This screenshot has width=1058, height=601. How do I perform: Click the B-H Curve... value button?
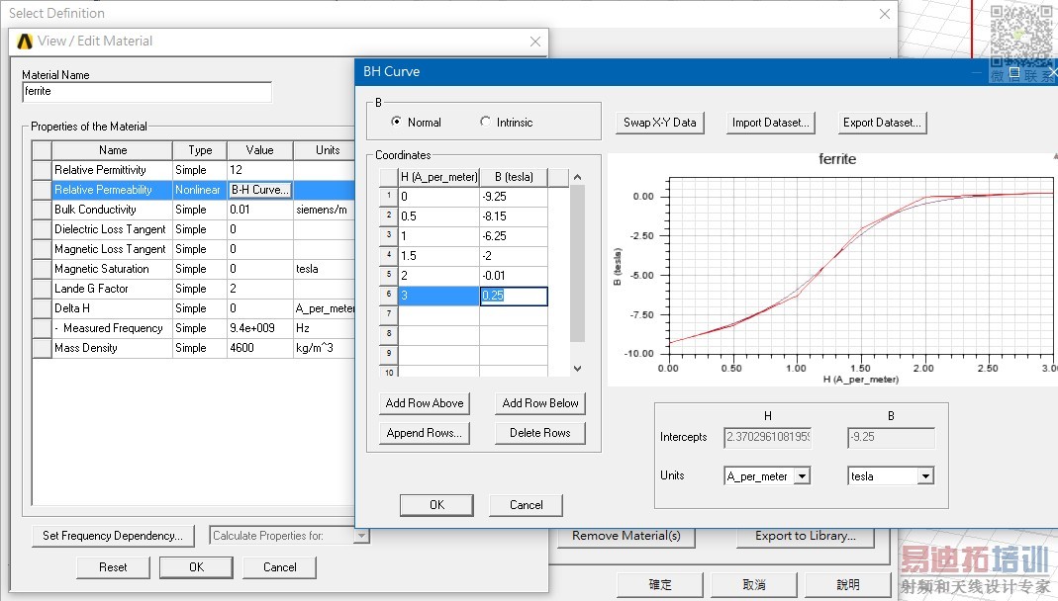click(259, 190)
